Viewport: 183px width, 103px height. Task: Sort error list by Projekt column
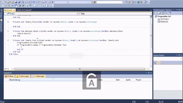coord(138,80)
